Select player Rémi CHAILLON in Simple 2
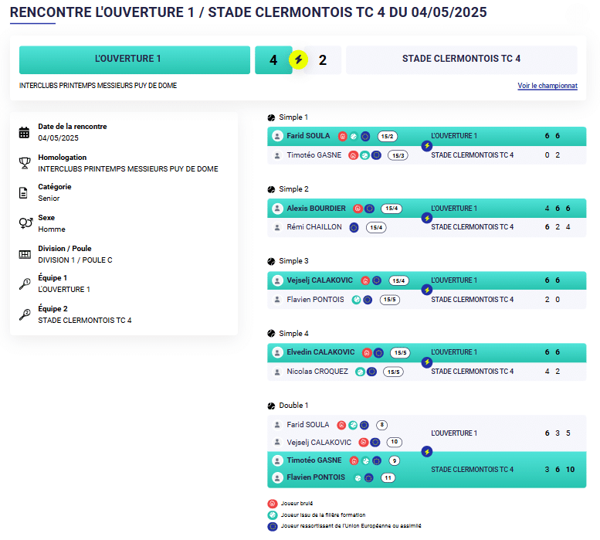Screen dimensions: 600x540 (x=314, y=227)
